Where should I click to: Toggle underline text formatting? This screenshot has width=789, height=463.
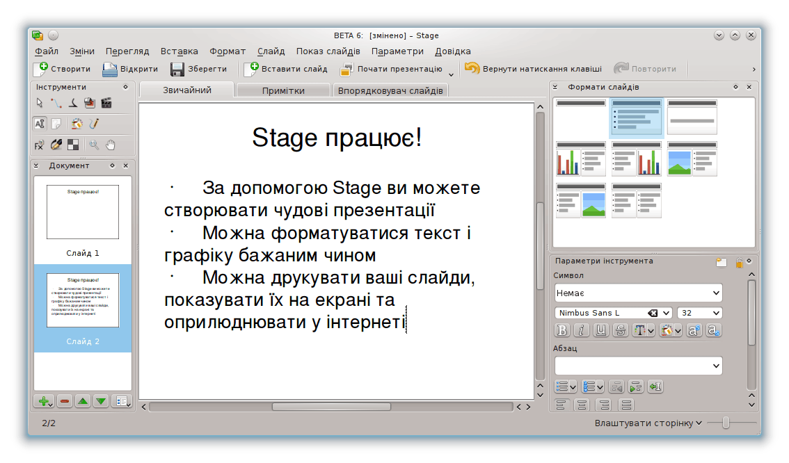coord(600,331)
